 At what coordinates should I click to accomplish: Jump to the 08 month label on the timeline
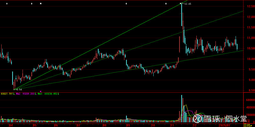point(105,125)
